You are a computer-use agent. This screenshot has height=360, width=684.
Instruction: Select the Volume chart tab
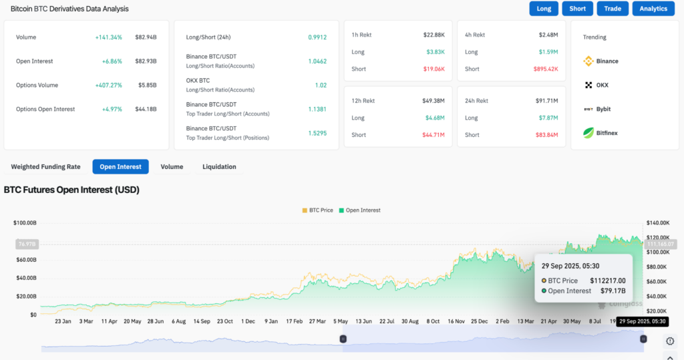pos(172,167)
